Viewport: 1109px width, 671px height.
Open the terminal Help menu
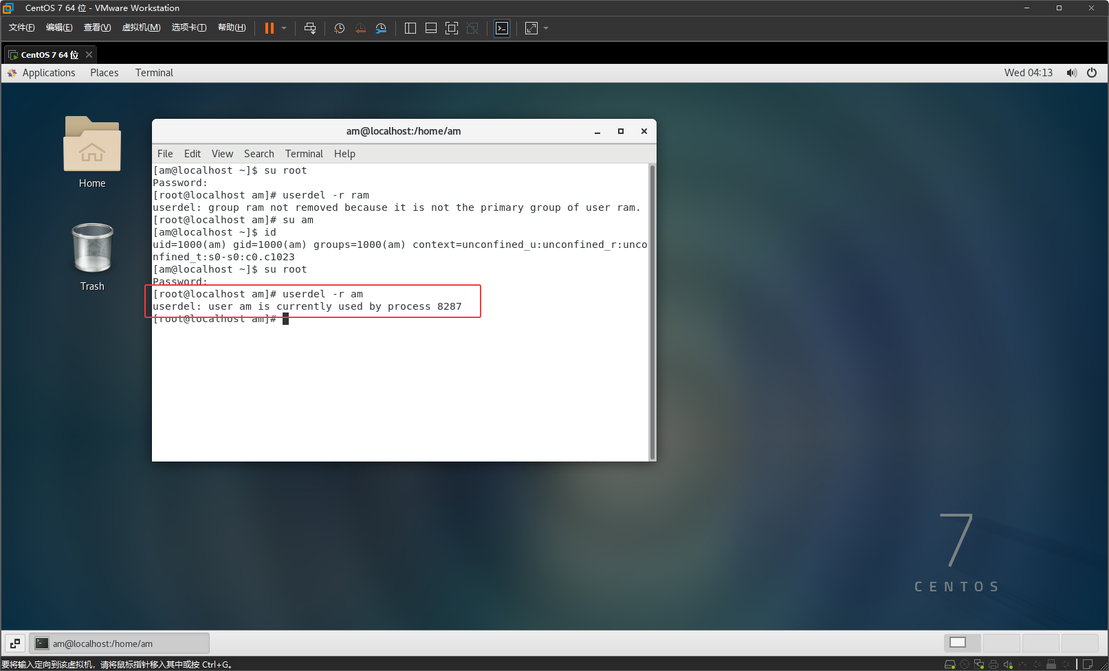click(x=344, y=154)
